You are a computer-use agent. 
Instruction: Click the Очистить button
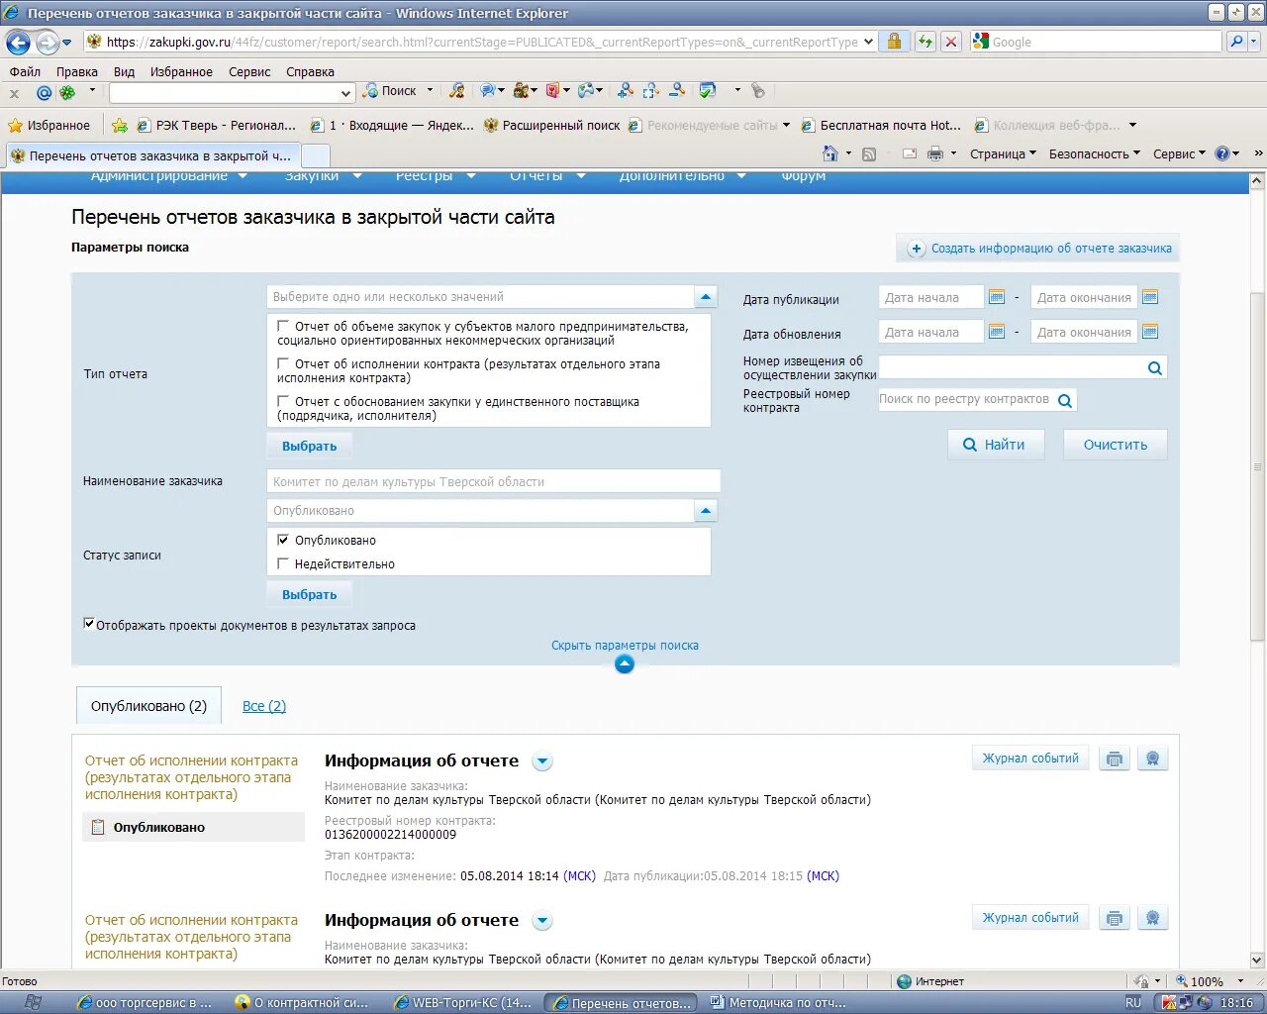click(1115, 445)
